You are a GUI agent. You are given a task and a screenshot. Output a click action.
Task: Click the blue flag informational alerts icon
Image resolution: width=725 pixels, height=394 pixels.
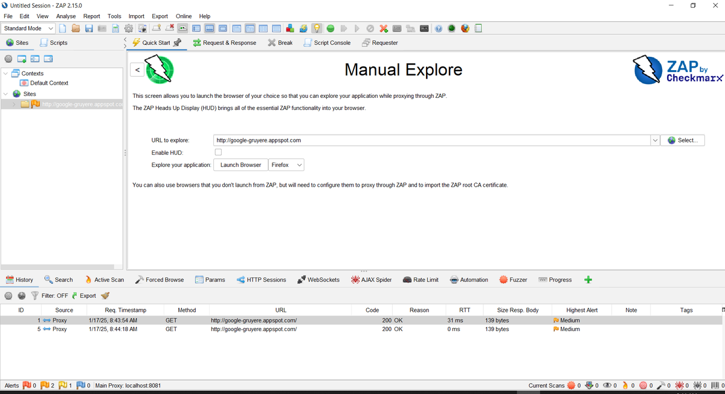click(81, 386)
